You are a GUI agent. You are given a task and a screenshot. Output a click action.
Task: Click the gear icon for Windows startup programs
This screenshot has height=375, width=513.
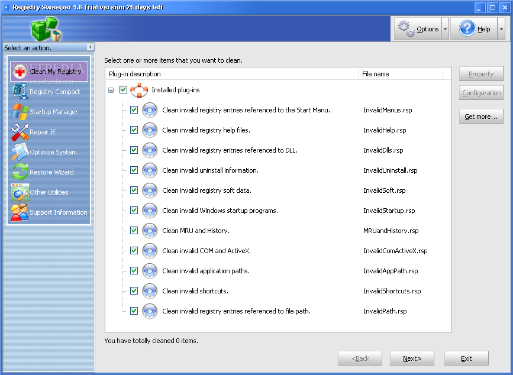pyautogui.click(x=150, y=211)
